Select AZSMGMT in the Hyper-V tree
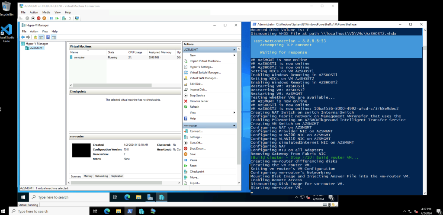Screen dimensions: 443x215 click(37, 48)
